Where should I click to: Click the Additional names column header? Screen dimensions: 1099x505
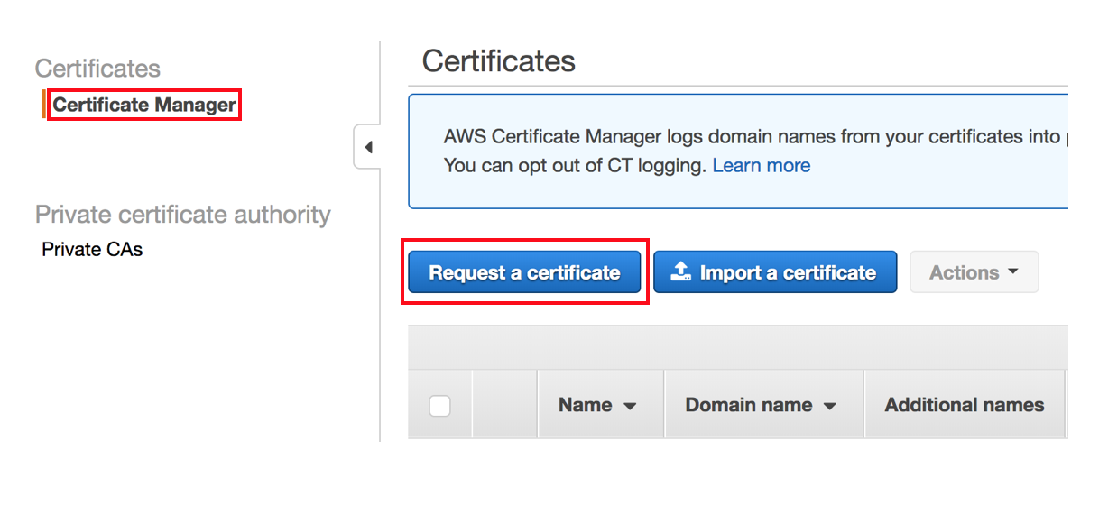(x=964, y=405)
